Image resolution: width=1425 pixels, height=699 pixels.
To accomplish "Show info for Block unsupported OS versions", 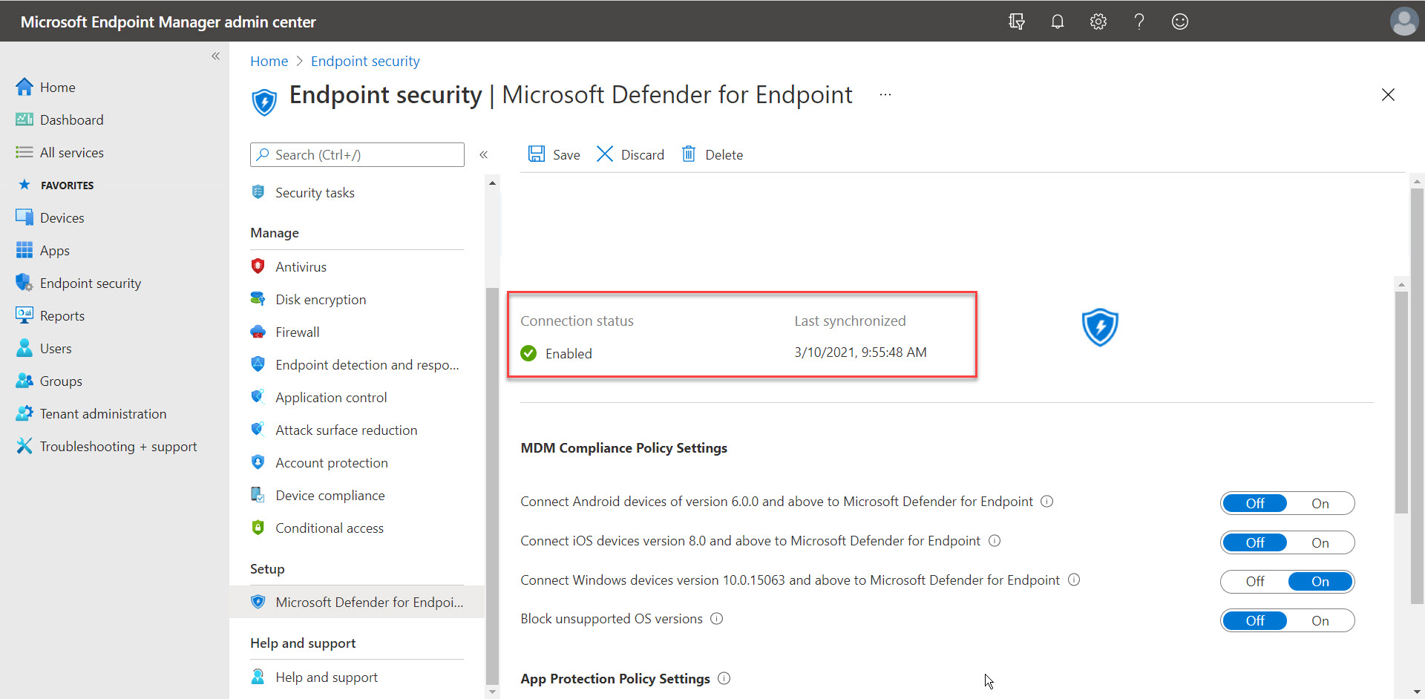I will tap(717, 619).
